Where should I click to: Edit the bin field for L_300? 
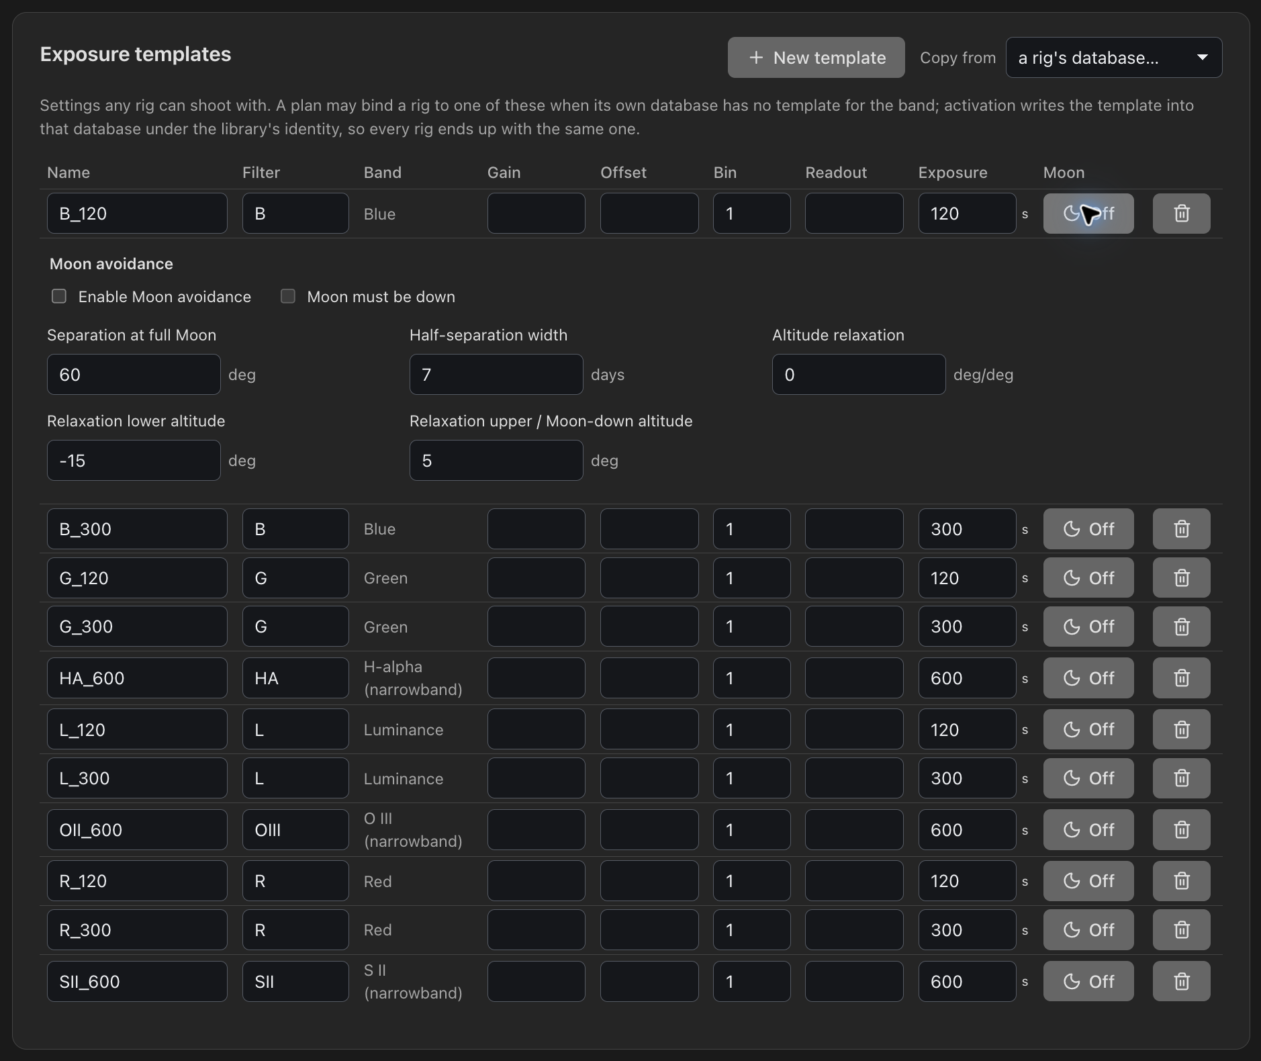pos(751,778)
